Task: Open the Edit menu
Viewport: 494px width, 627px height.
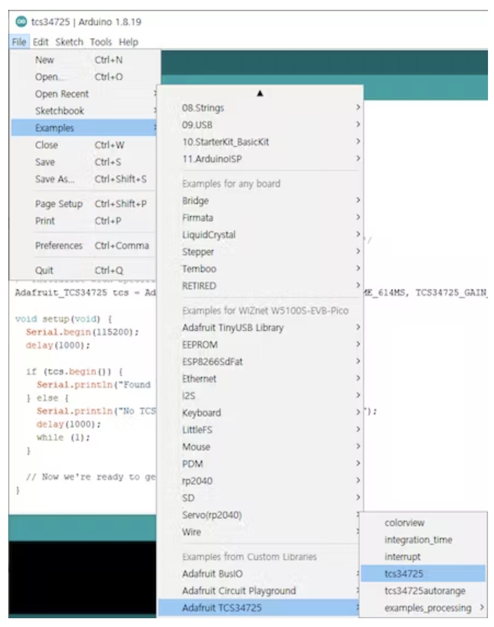Action: [41, 42]
